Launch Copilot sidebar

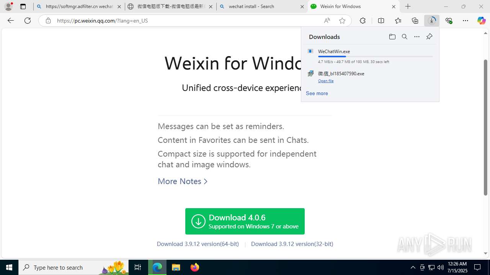click(481, 21)
